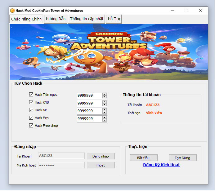Viewport: 215px width, 191px height.
Task: Toggle the Hack KNB checkbox
Action: click(31, 102)
